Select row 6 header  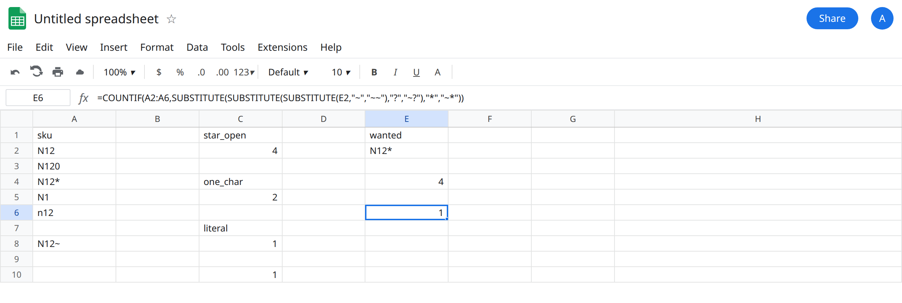point(17,213)
